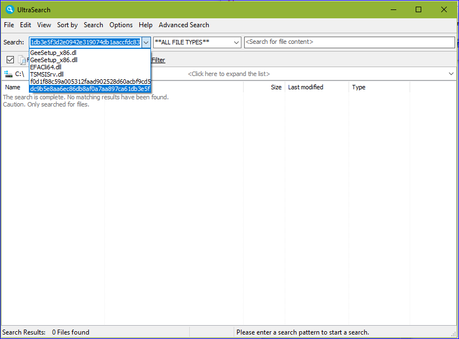Open the View menu
This screenshot has width=459, height=339.
pos(44,25)
